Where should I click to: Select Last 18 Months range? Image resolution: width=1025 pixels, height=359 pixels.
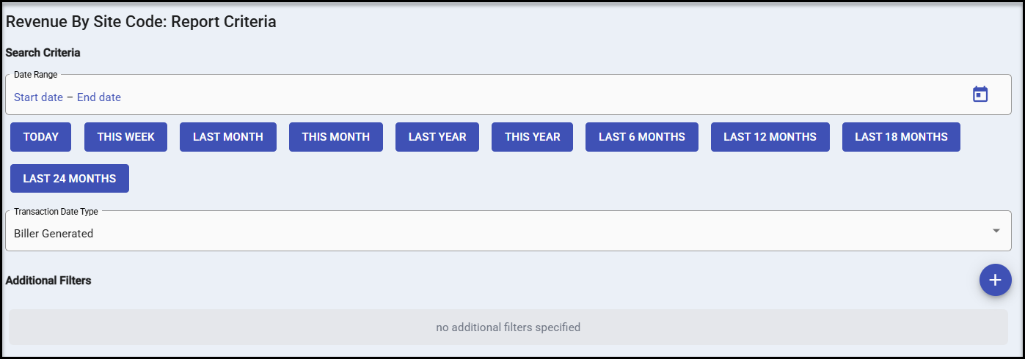(x=901, y=137)
